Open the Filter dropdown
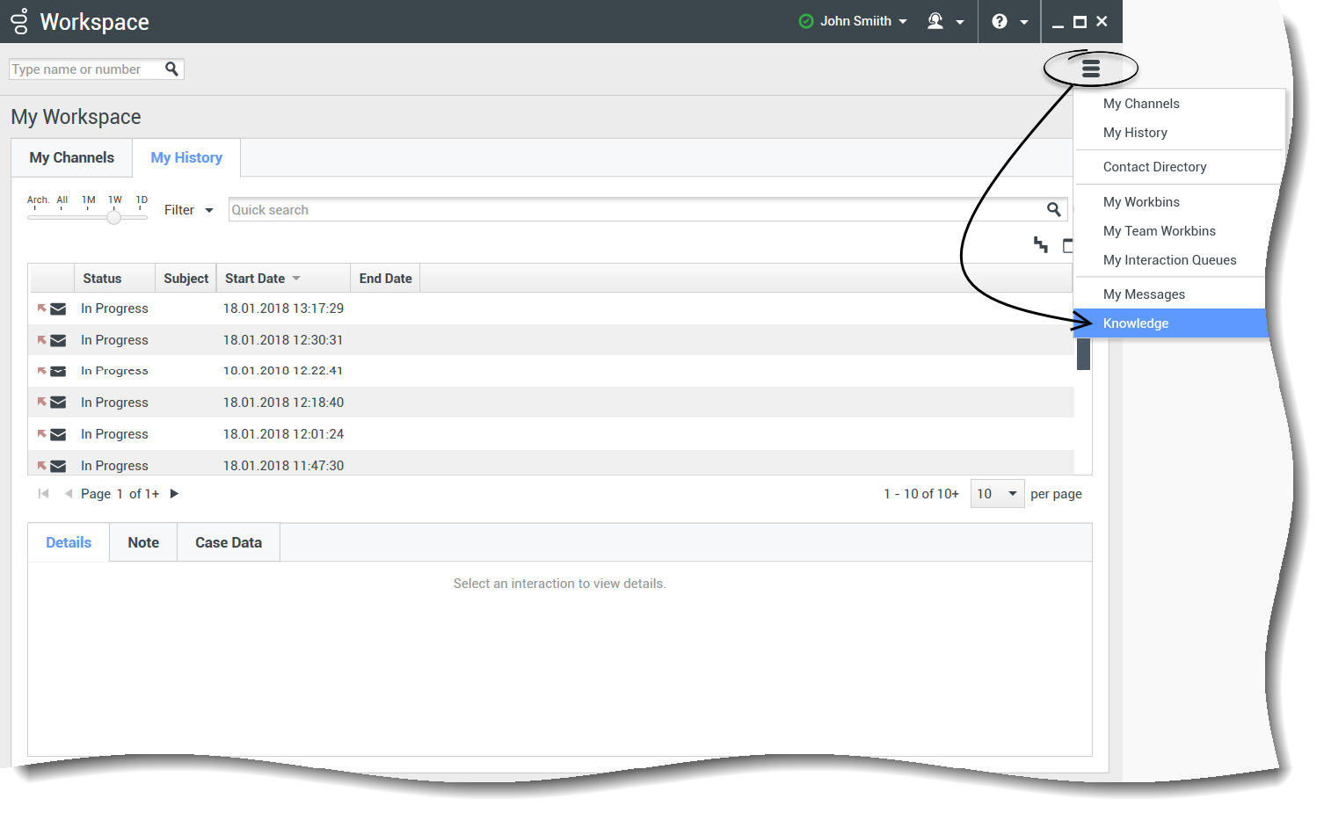Screen dimensions: 1324x813 (x=189, y=210)
